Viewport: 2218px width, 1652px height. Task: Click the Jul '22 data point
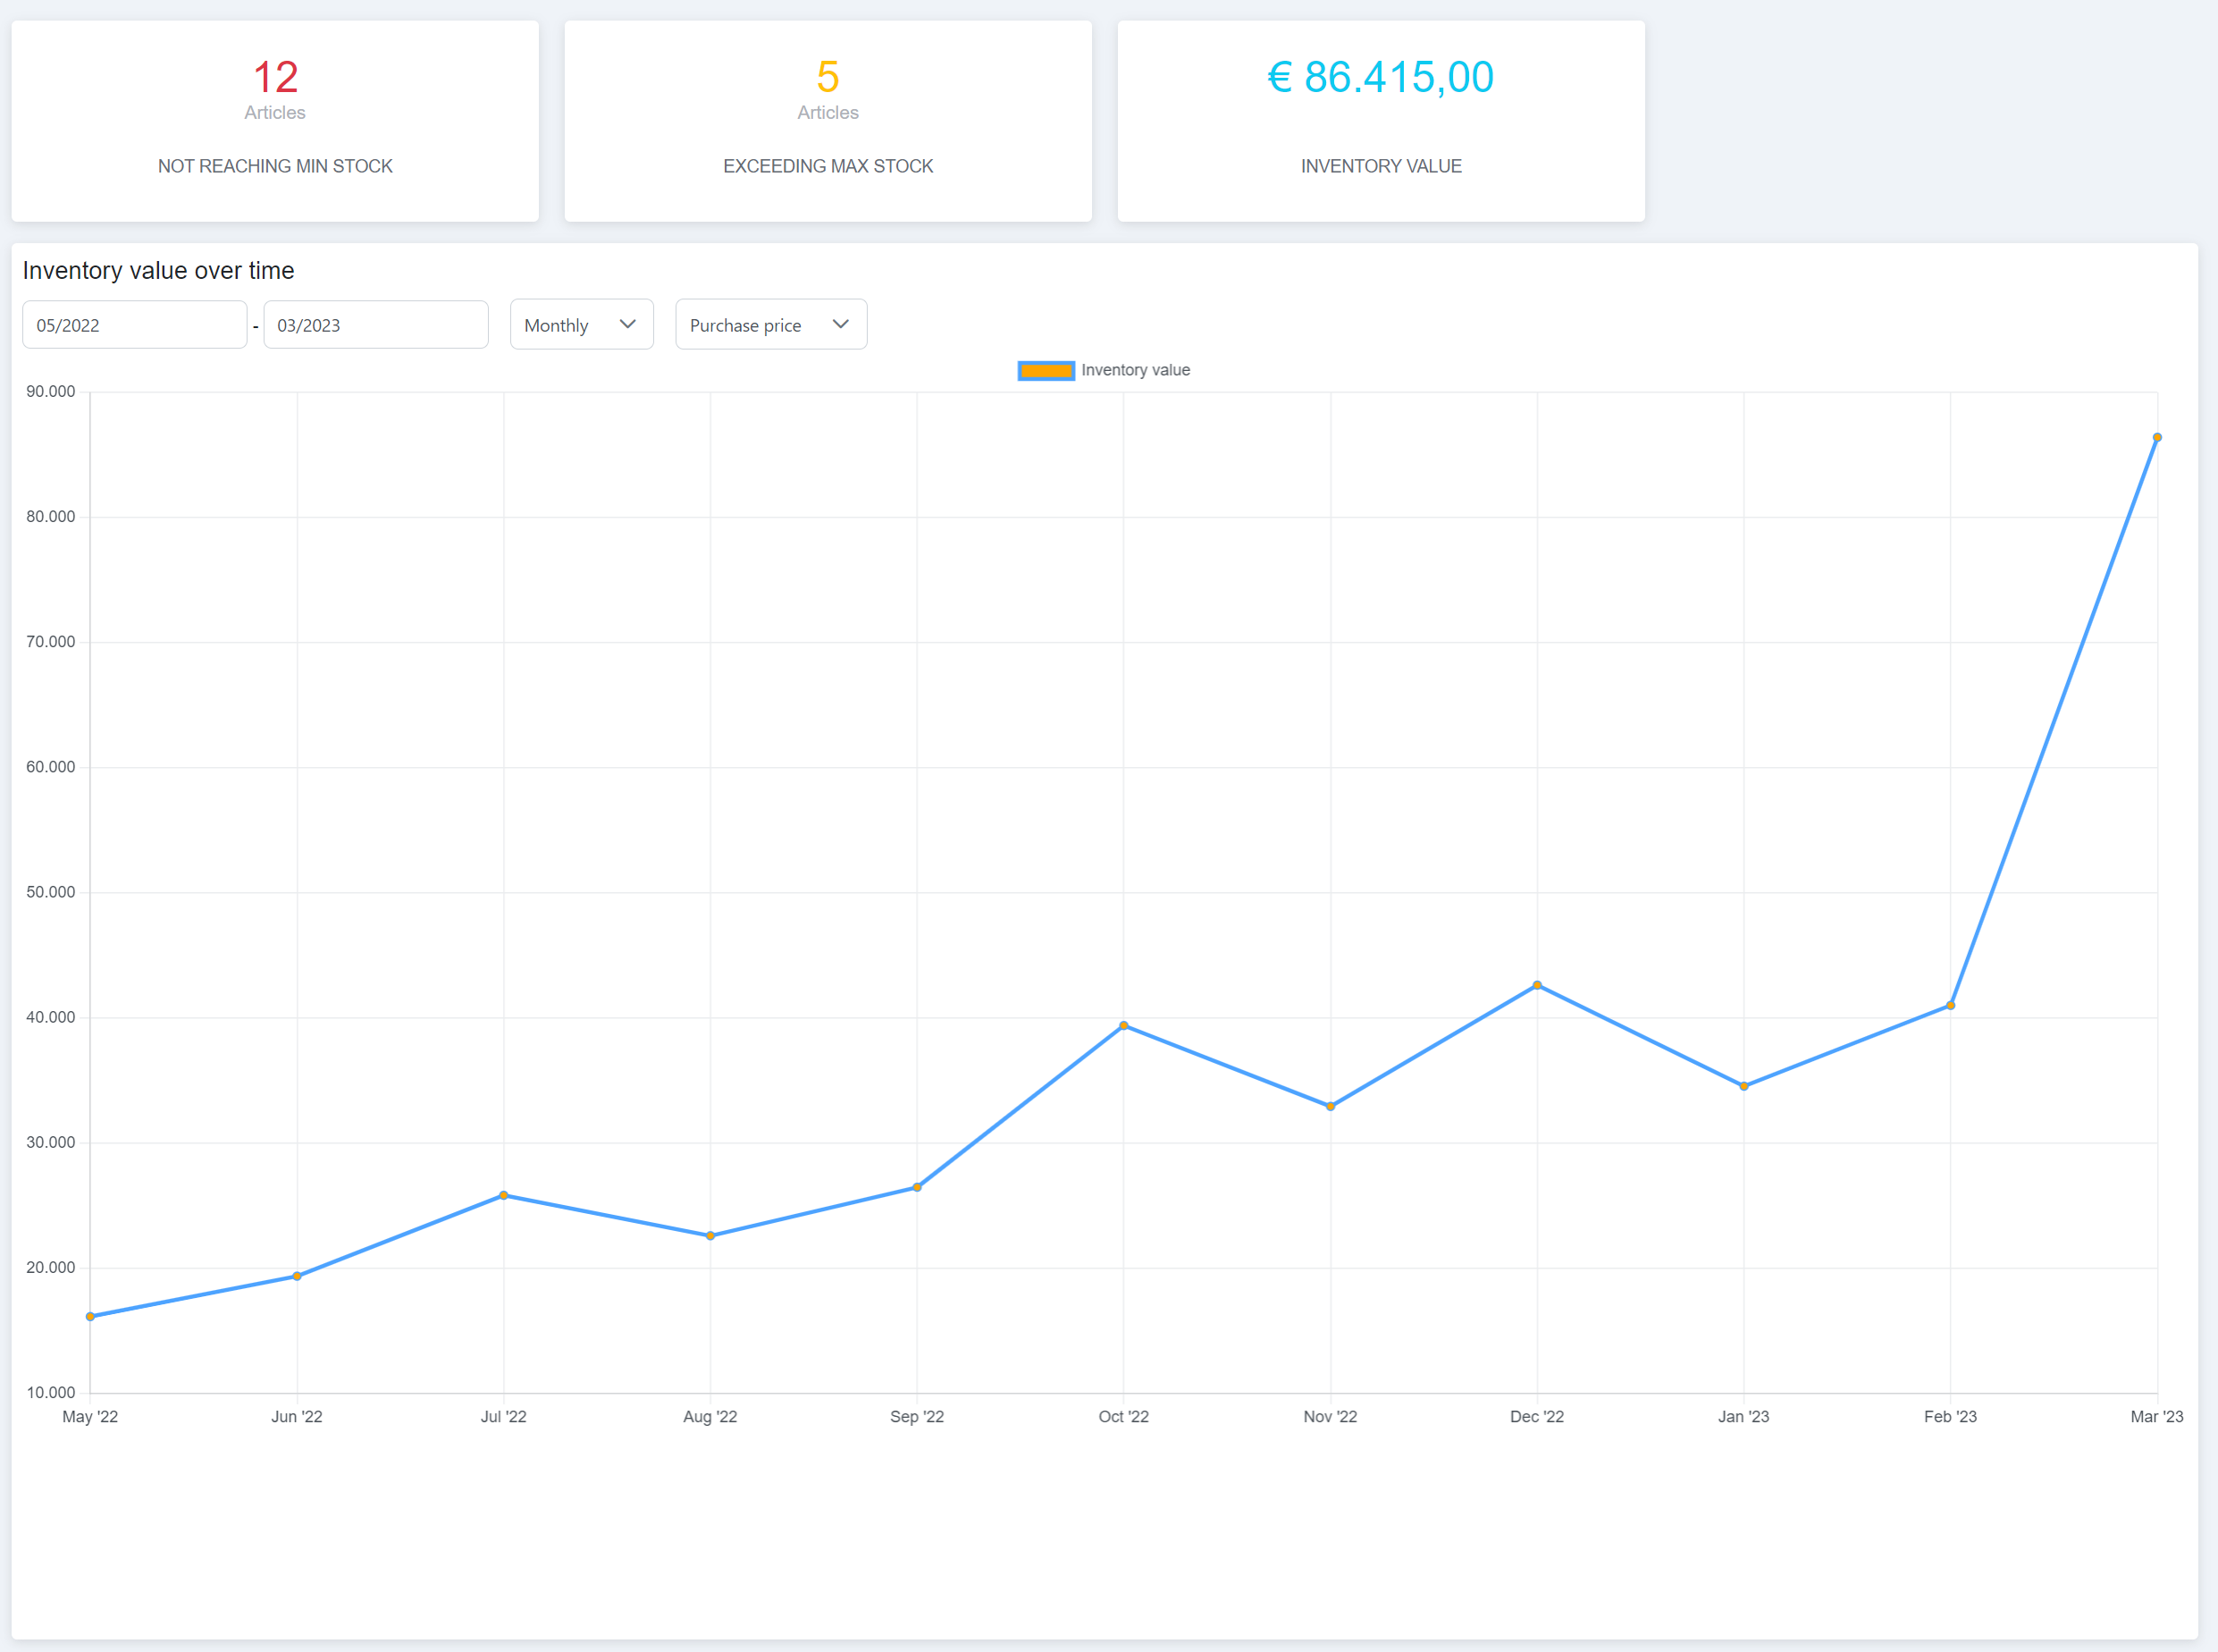(x=504, y=1196)
